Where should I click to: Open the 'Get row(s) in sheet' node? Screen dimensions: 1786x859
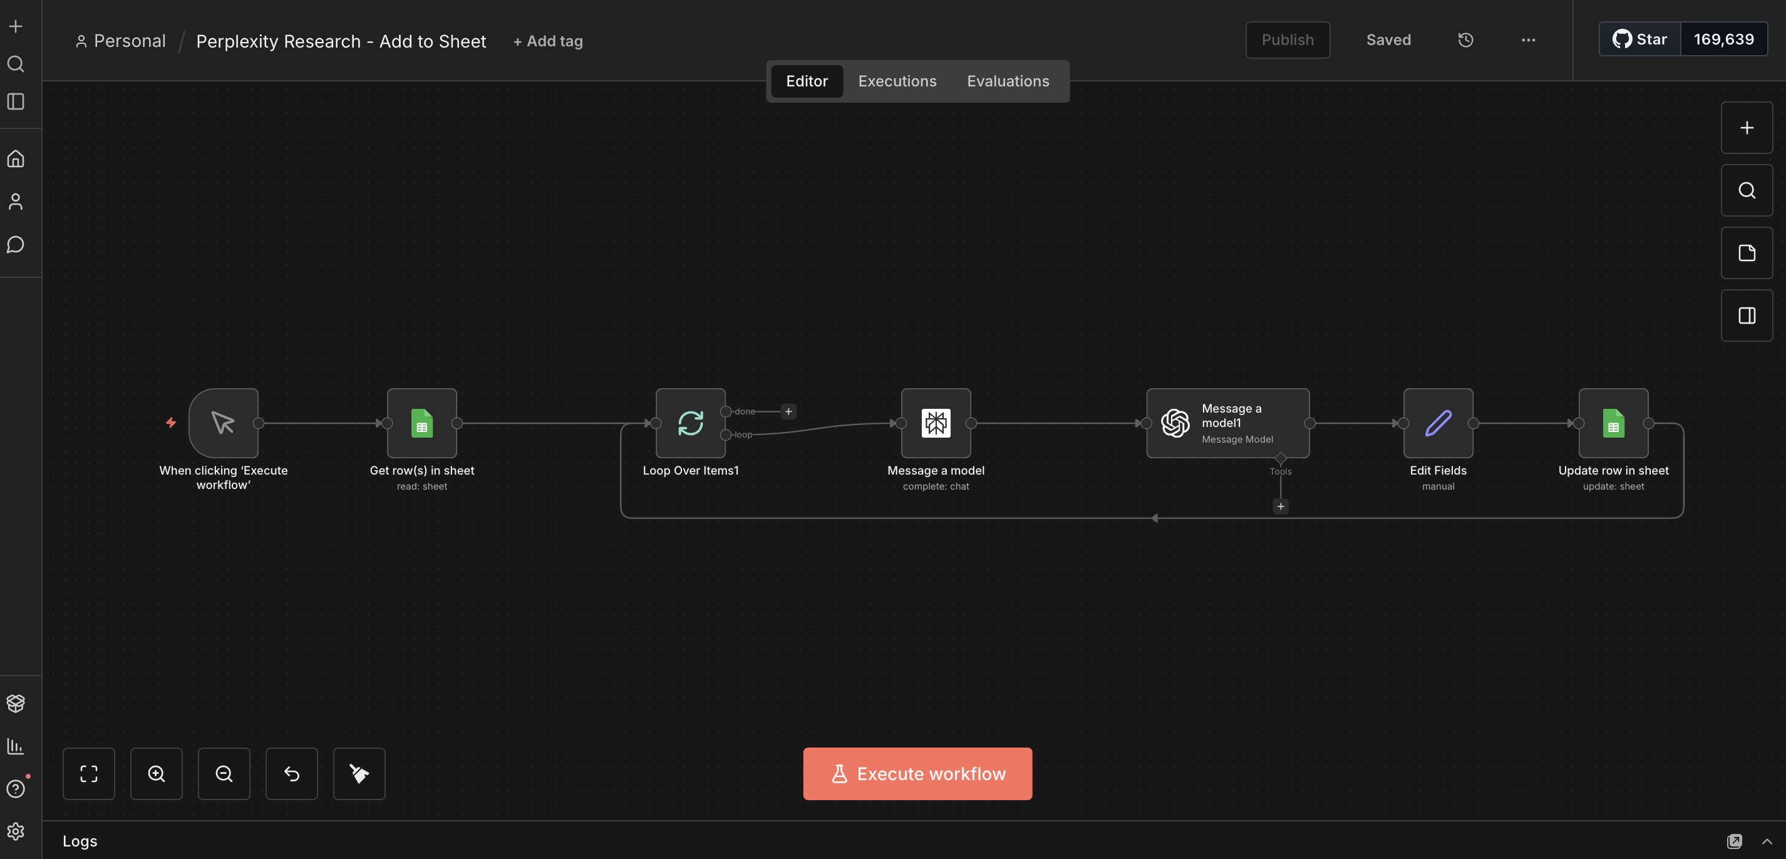click(421, 424)
